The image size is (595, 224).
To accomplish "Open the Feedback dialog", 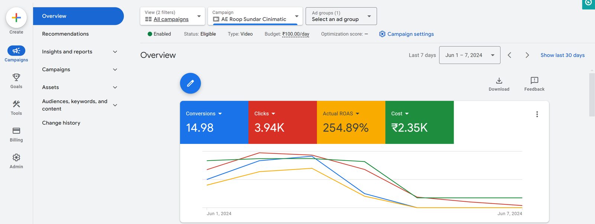I will coord(534,84).
